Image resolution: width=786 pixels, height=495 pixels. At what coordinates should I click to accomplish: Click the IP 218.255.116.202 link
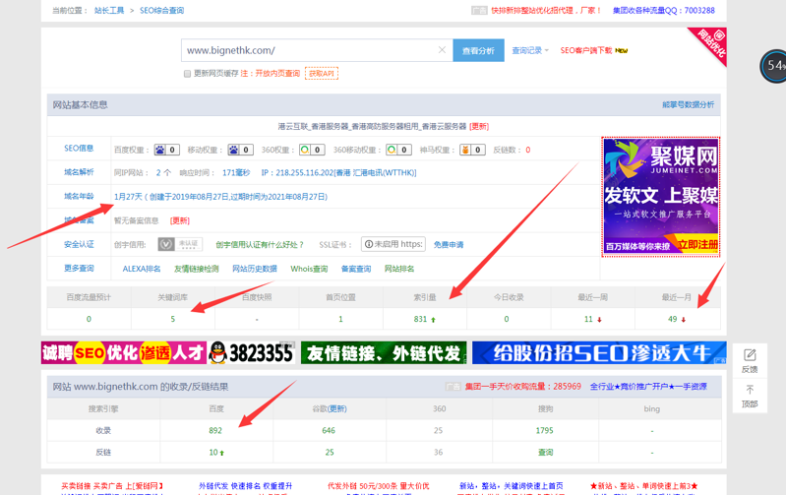coord(338,172)
